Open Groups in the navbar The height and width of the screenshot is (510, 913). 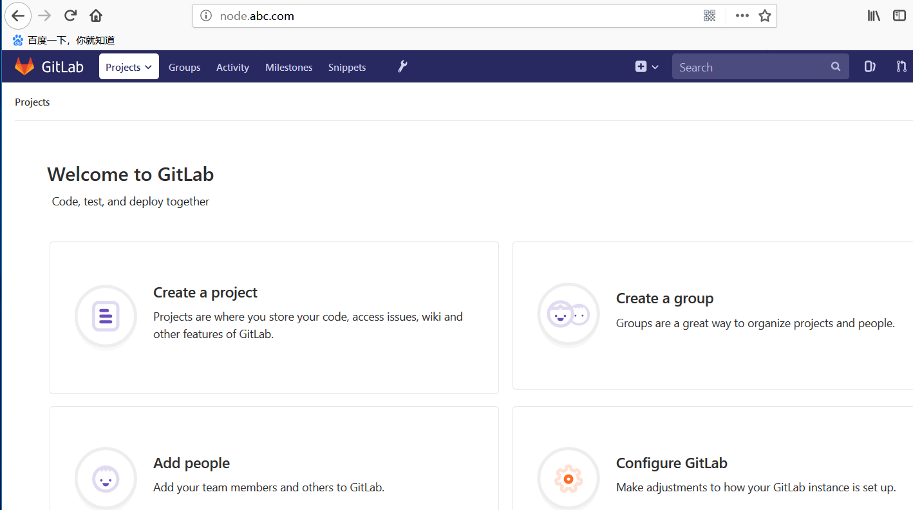184,67
